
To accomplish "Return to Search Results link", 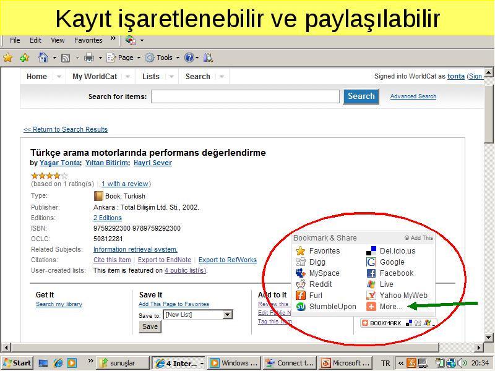I will [66, 129].
